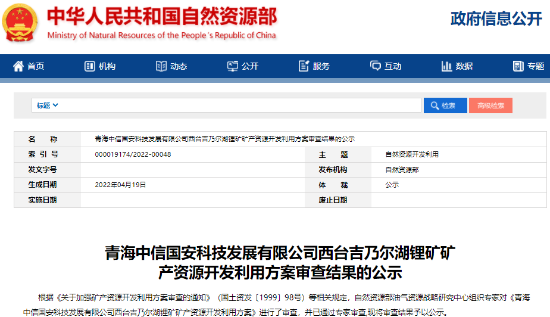This screenshot has width=550, height=317.
Task: Click the 索引号 label cell
Action: [x=48, y=154]
